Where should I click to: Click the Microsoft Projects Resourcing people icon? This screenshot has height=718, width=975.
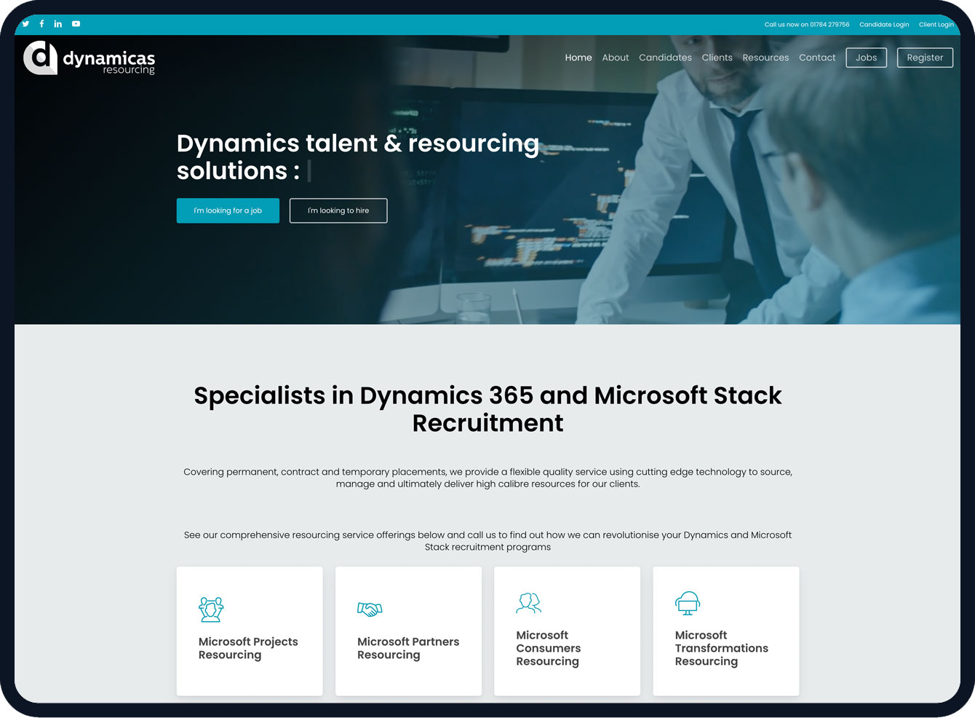tap(211, 609)
